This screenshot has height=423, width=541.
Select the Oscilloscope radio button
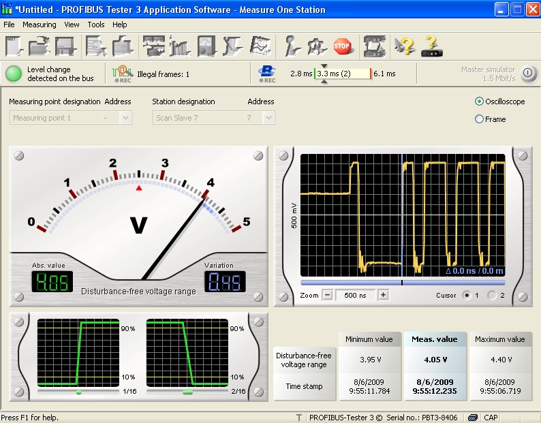tap(479, 101)
